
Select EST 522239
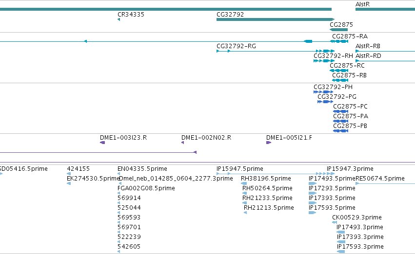click(129, 237)
